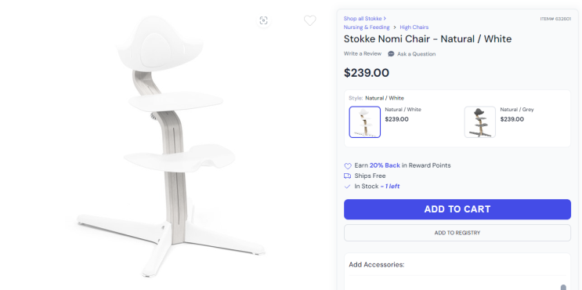Open the Shop all Stokke link

coord(365,19)
